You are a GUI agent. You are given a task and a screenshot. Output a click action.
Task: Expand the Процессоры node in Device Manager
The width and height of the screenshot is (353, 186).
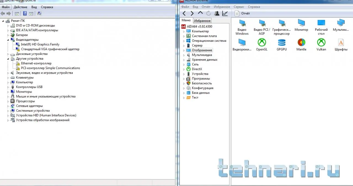(x=8, y=101)
